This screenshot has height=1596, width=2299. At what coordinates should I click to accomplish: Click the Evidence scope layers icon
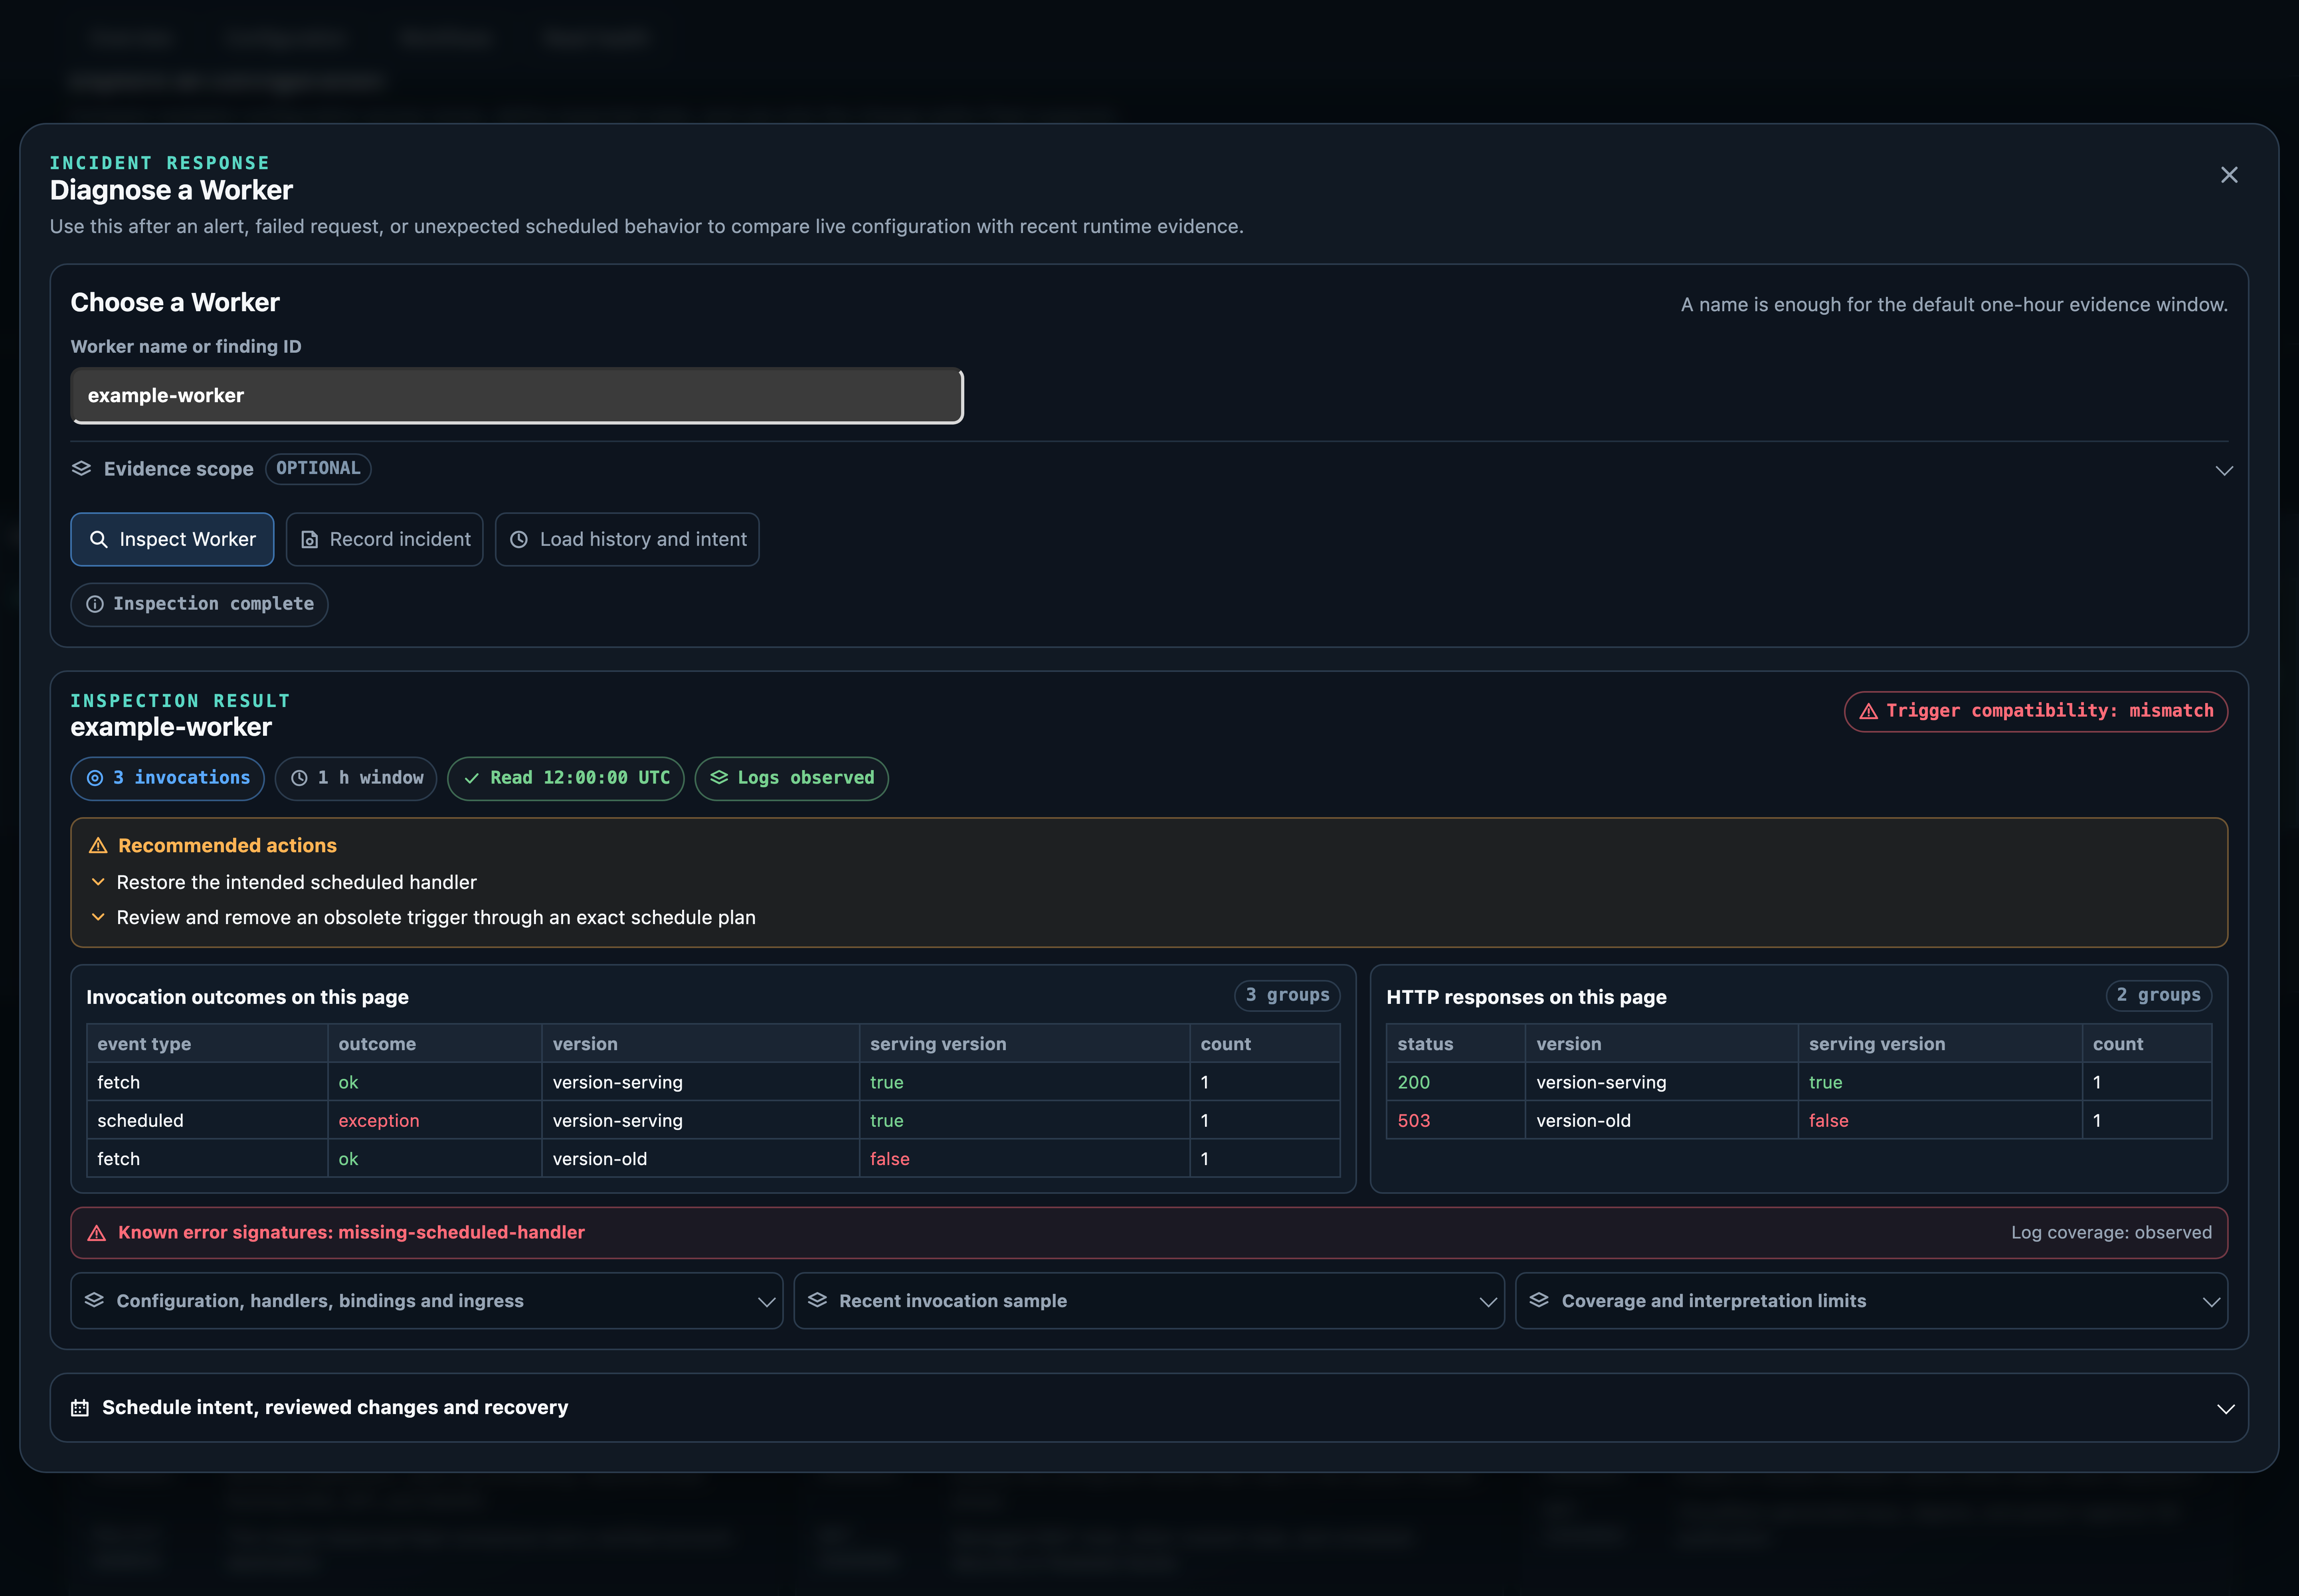[82, 468]
